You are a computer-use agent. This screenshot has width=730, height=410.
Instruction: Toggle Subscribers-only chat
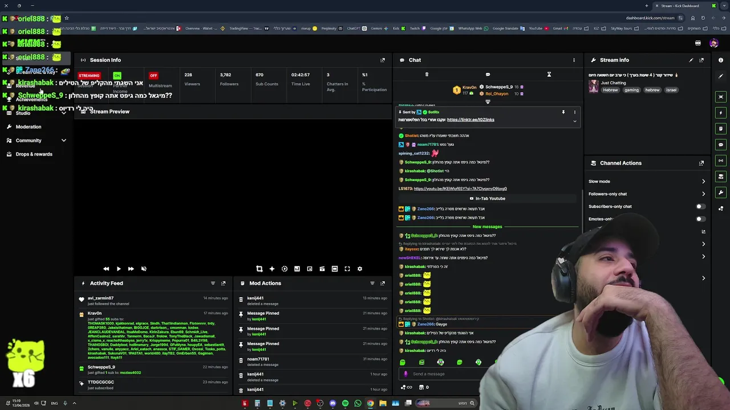pyautogui.click(x=700, y=206)
